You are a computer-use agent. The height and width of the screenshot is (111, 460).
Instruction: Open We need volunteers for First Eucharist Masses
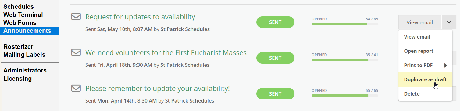click(x=166, y=53)
